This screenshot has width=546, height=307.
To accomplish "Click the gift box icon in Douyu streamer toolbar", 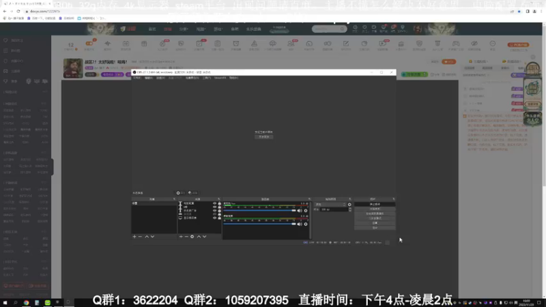I will coord(144,44).
